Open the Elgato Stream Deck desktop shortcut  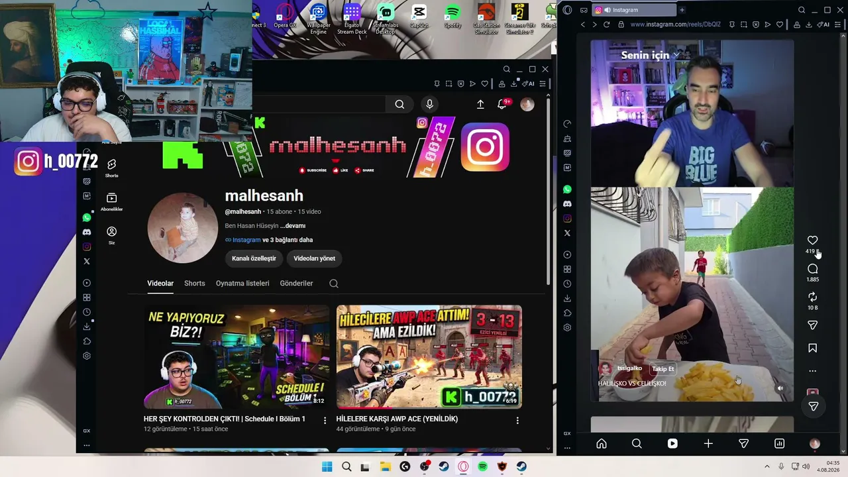[352, 19]
